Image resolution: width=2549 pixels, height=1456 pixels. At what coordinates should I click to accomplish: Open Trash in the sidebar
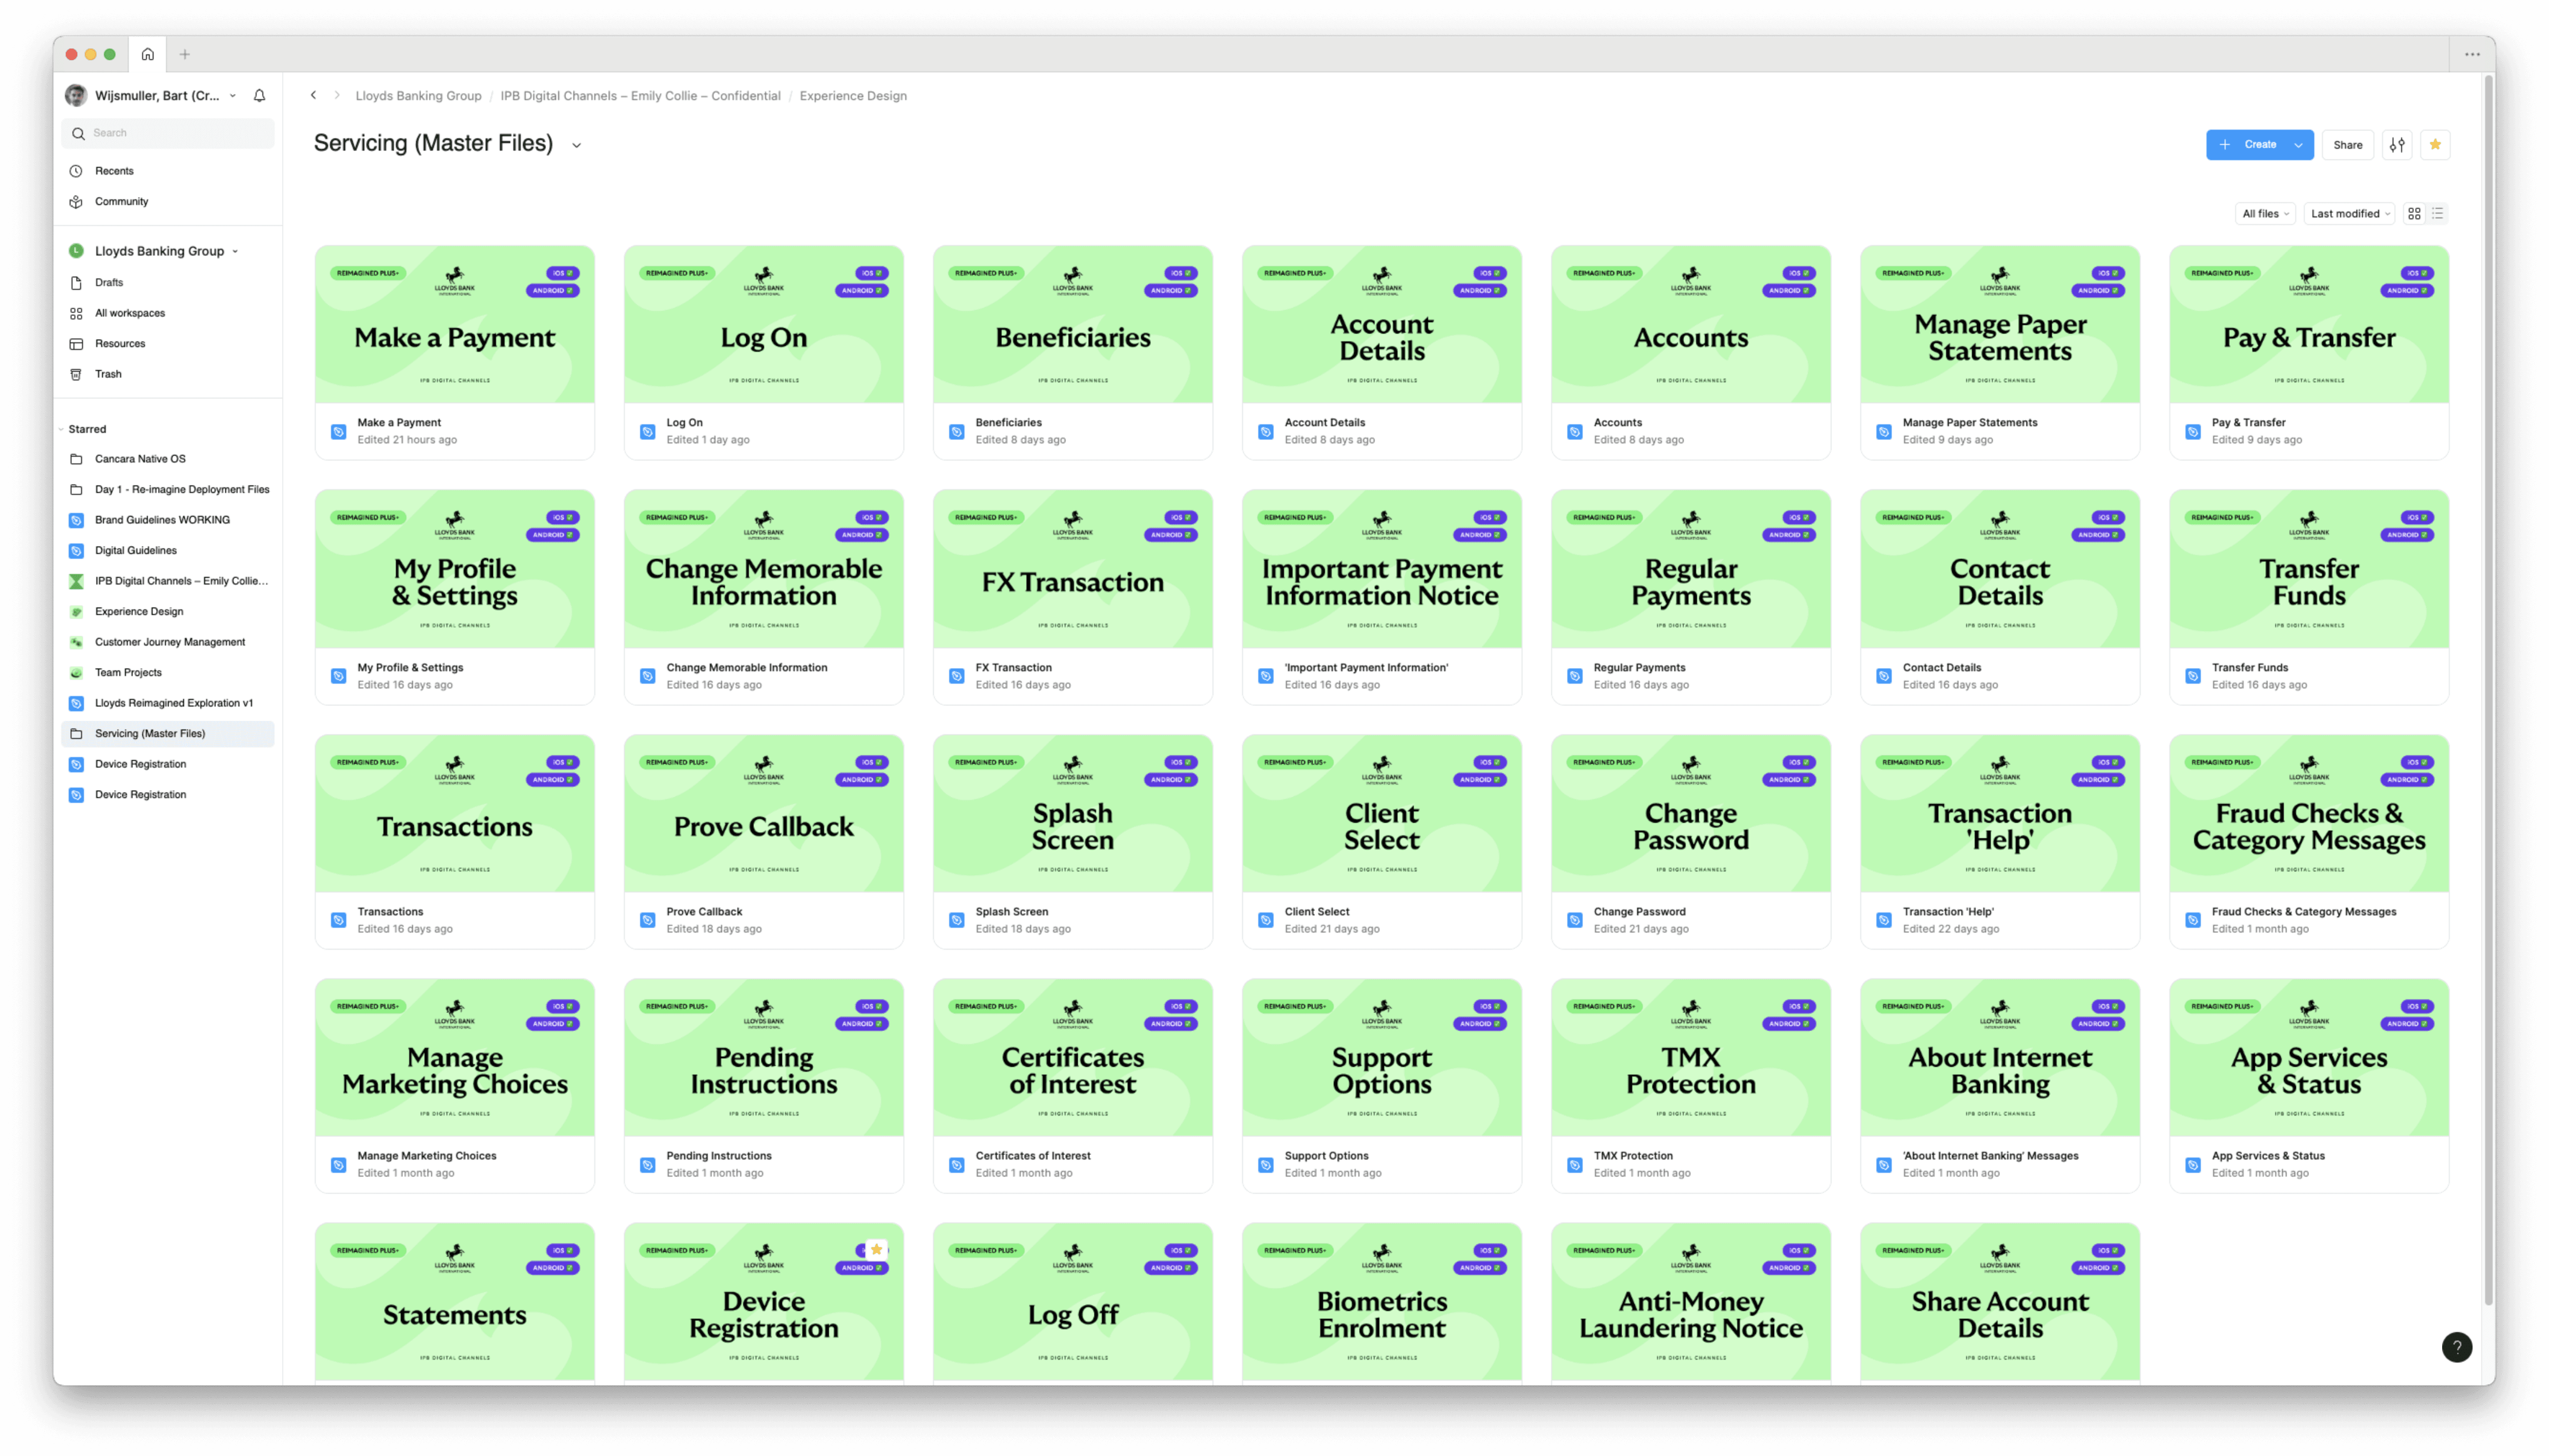click(x=108, y=374)
